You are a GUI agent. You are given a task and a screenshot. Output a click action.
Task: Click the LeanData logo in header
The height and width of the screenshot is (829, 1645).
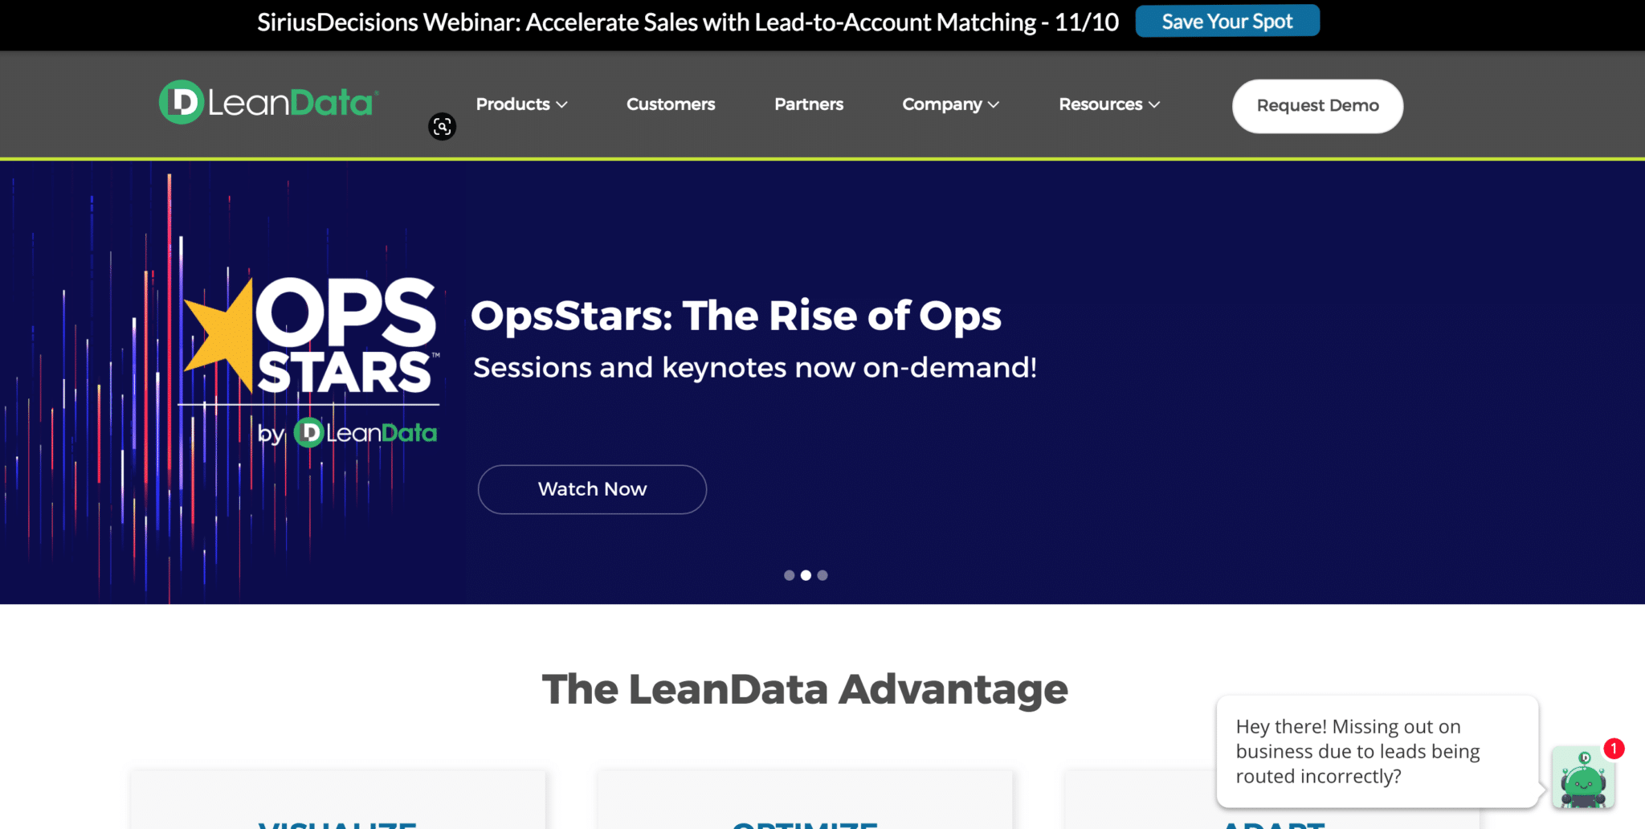click(x=268, y=103)
